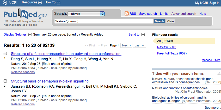This screenshot has height=110, width=221.
Task: Filter results by Review (916)
Action: [167, 47]
